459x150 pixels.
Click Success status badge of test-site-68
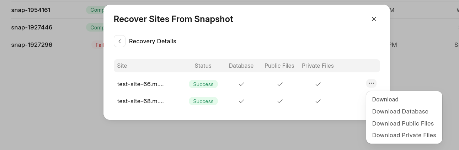(203, 101)
